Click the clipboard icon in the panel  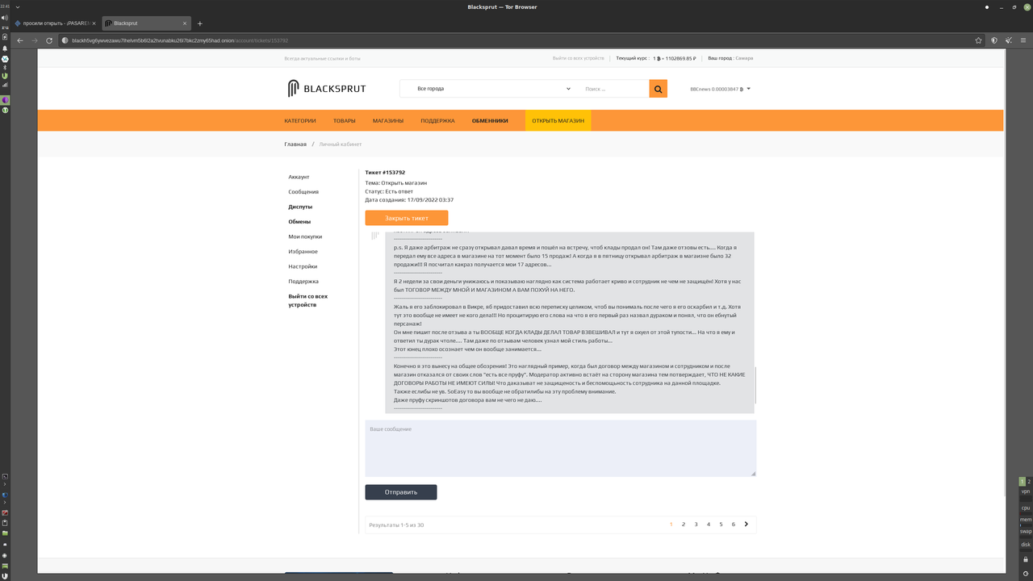[5, 523]
